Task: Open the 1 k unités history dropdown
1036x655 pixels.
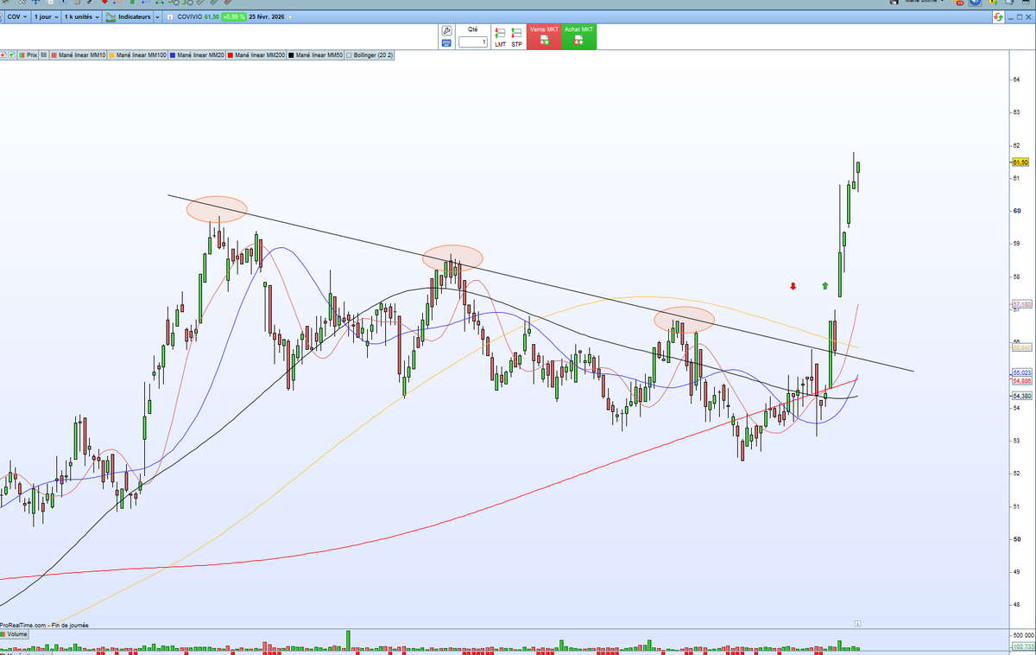Action: coord(82,16)
